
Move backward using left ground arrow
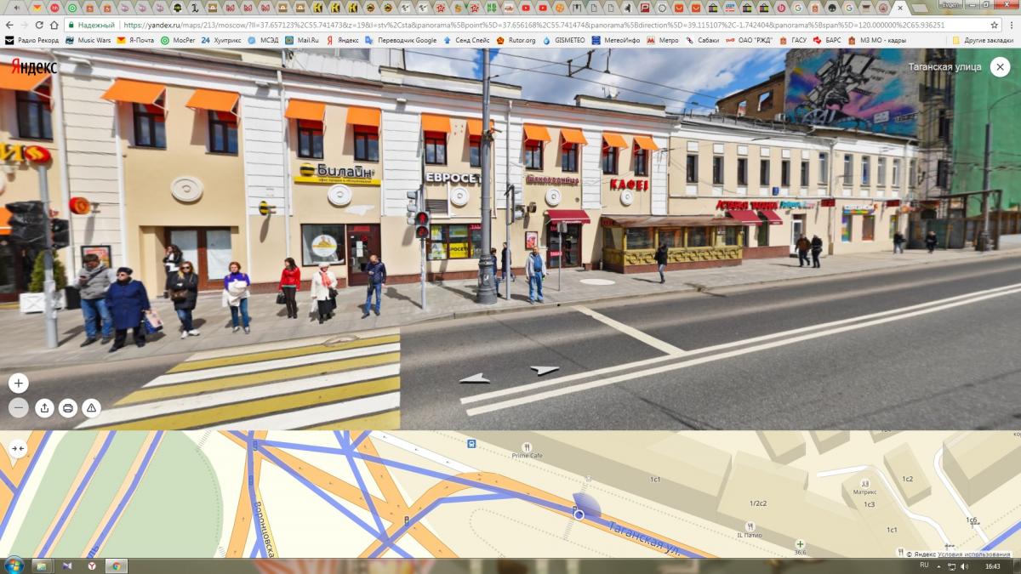[475, 378]
